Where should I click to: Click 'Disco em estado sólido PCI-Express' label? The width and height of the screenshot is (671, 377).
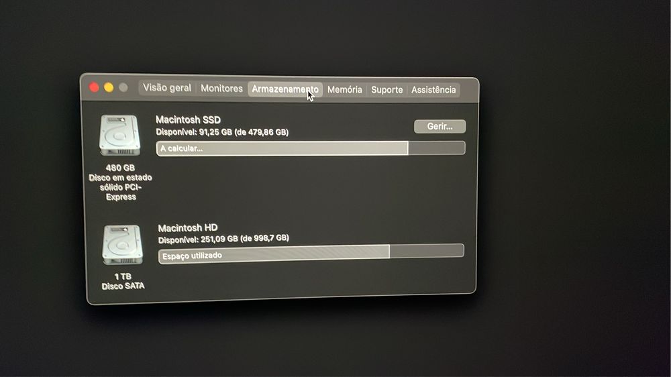click(x=120, y=187)
